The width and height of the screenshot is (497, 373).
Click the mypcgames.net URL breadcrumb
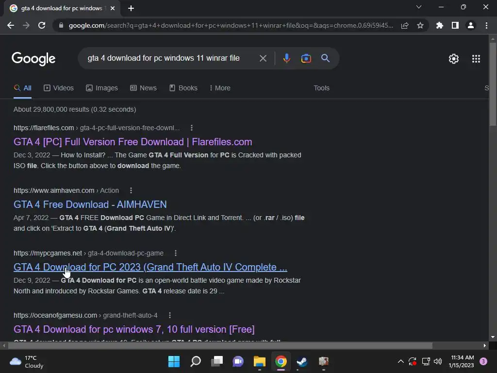pos(88,253)
